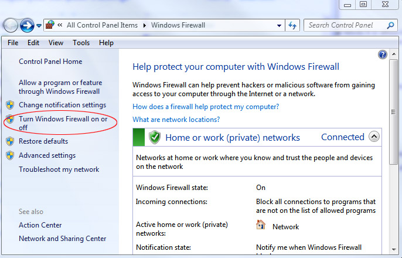
Task: Click the Network house icon
Action: point(261,225)
